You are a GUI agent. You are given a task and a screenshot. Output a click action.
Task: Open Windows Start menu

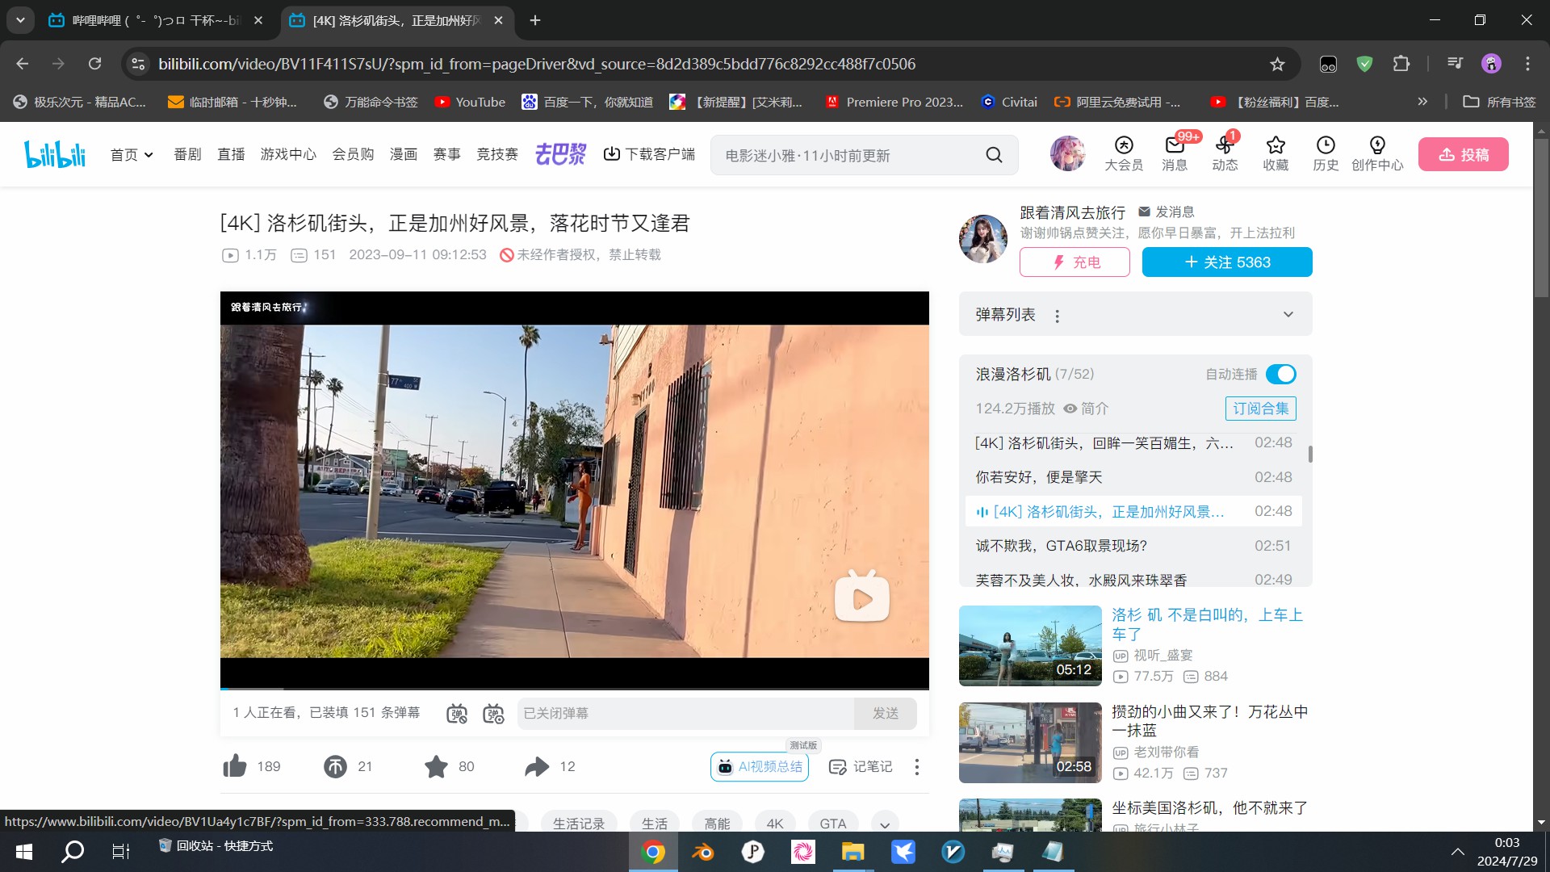[24, 852]
